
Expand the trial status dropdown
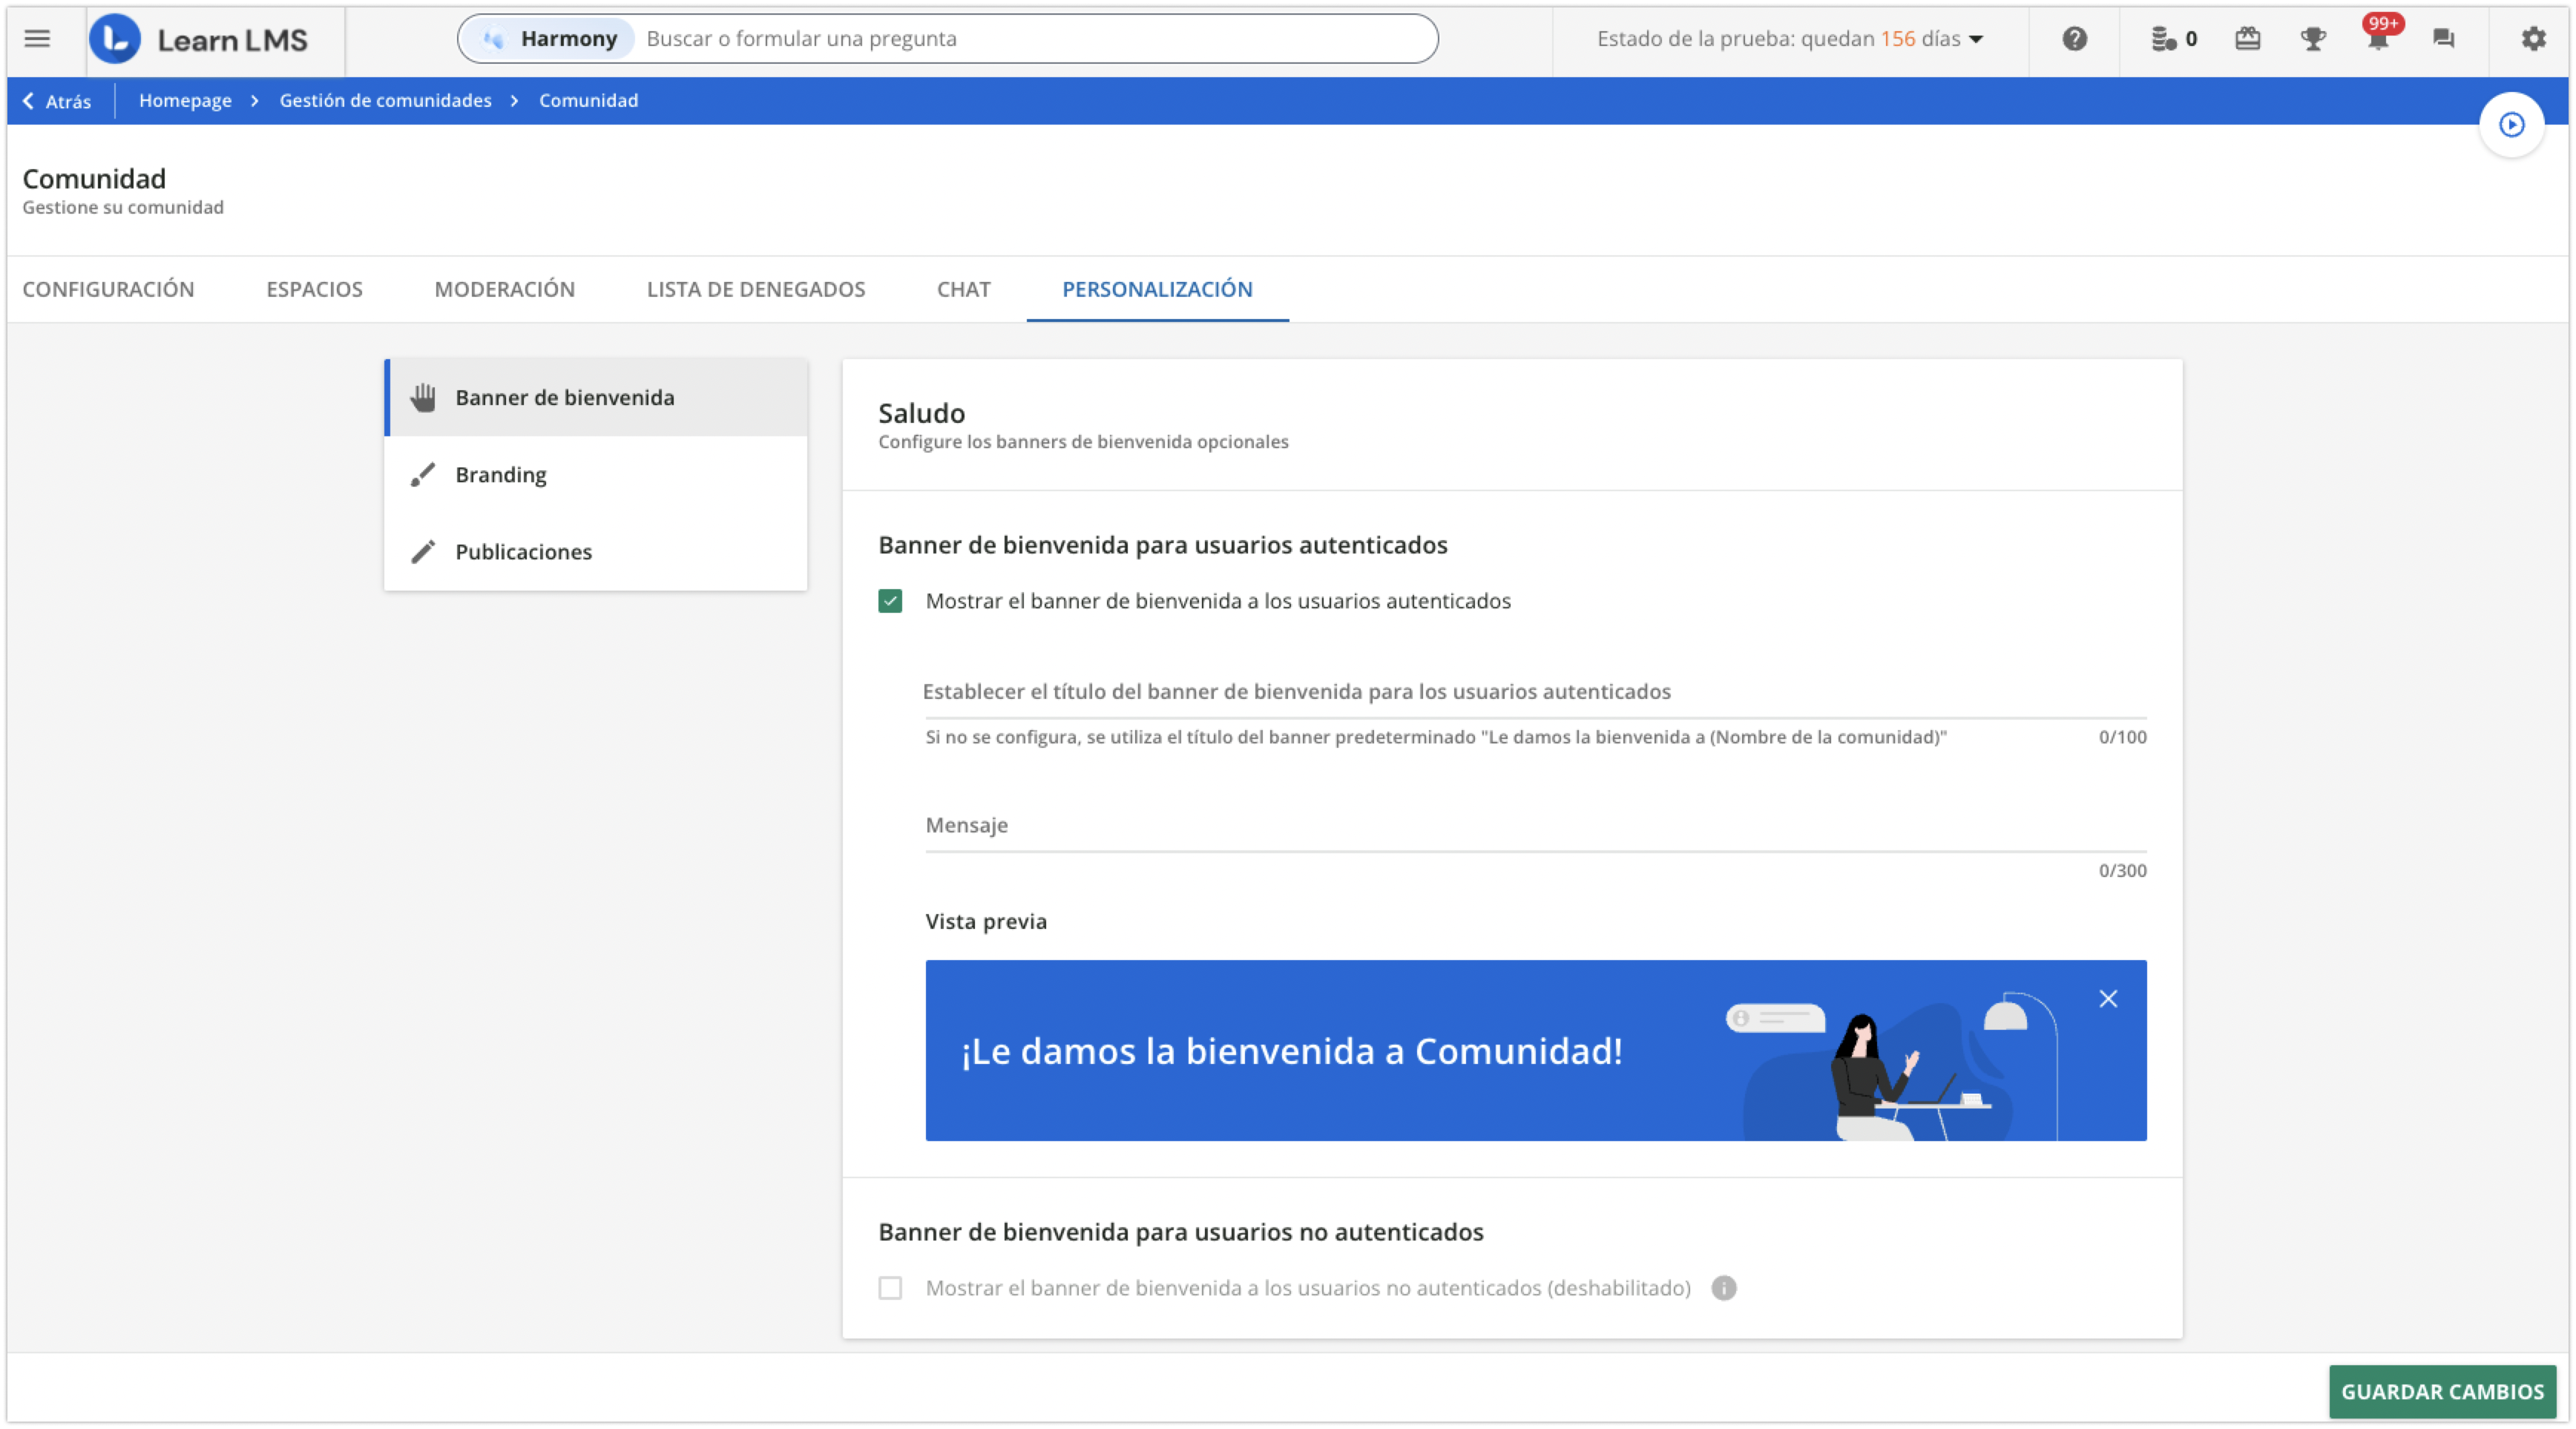[x=1975, y=39]
